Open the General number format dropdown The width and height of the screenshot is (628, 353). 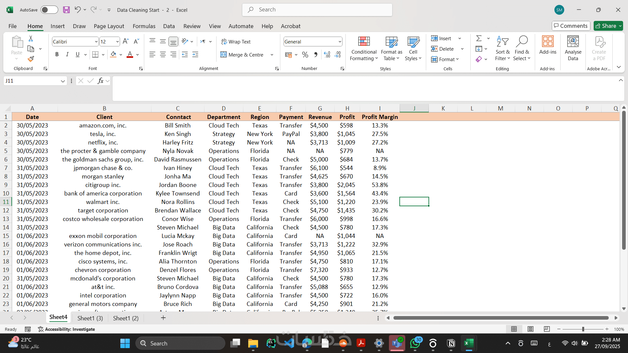pos(340,42)
